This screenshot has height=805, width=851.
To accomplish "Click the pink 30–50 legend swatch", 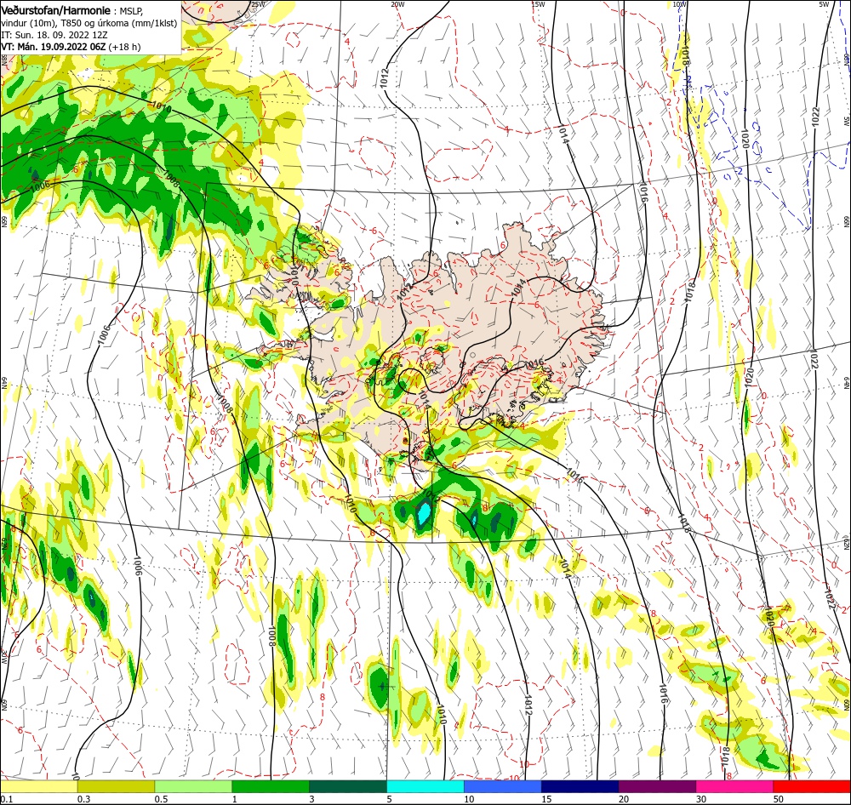I will coord(734,786).
